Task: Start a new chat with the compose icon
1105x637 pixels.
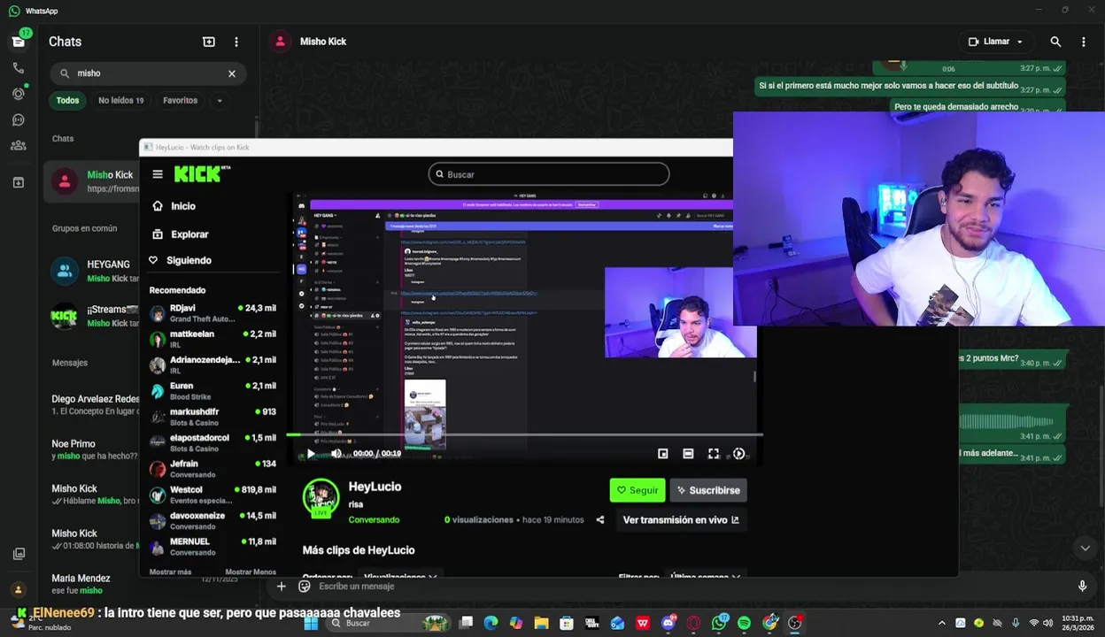Action: pyautogui.click(x=209, y=42)
